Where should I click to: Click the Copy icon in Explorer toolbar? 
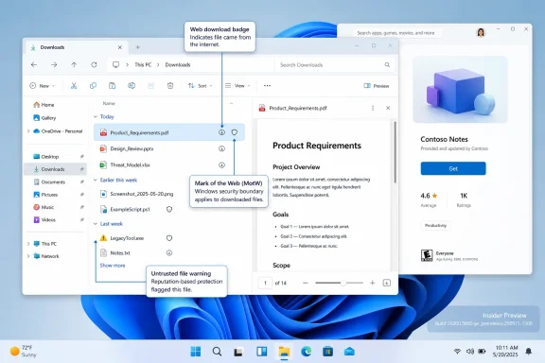coord(93,86)
